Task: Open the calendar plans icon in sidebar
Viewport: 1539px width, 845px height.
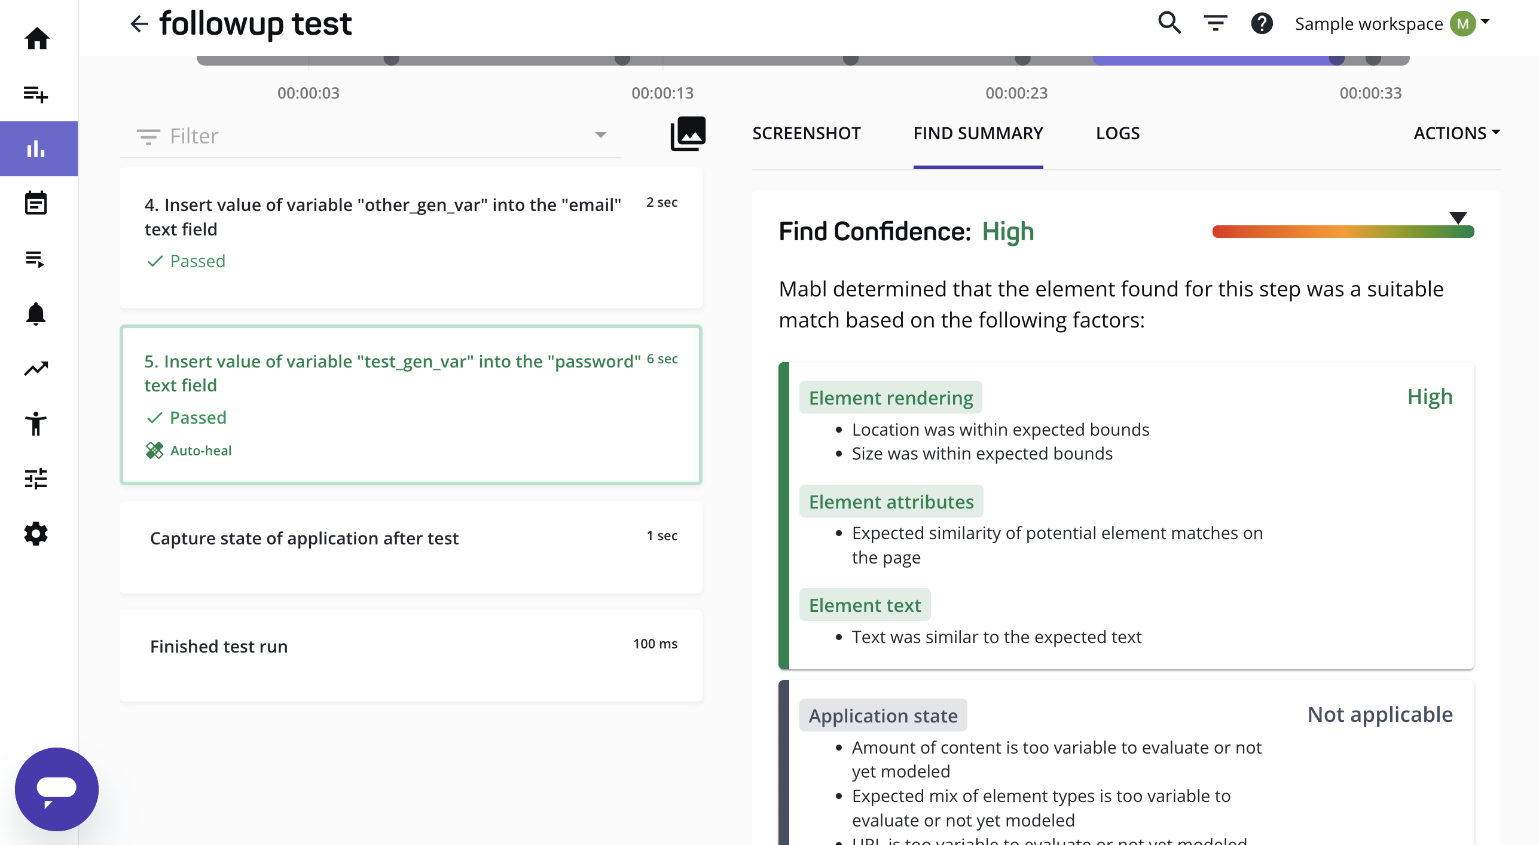Action: coord(36,203)
